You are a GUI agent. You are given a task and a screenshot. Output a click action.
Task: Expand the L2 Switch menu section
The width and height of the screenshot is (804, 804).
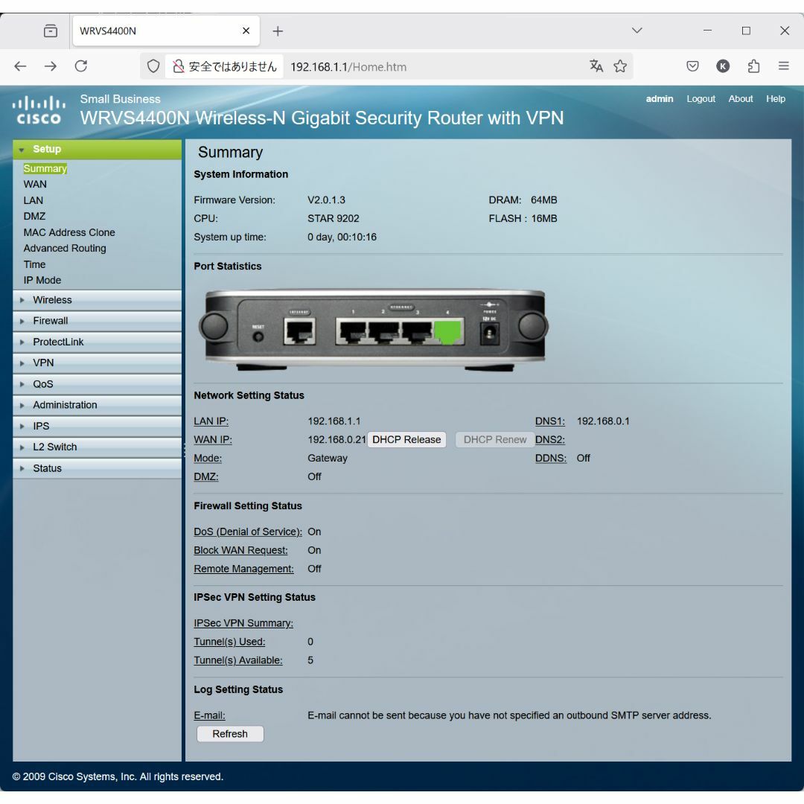point(97,447)
